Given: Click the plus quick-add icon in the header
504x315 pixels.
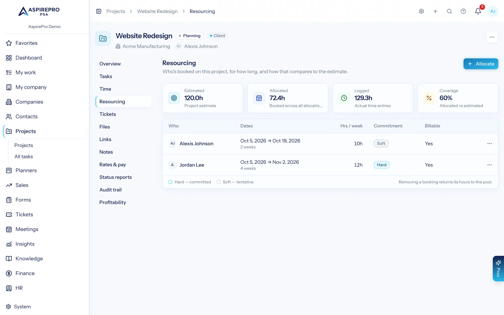Looking at the screenshot, I should (435, 11).
